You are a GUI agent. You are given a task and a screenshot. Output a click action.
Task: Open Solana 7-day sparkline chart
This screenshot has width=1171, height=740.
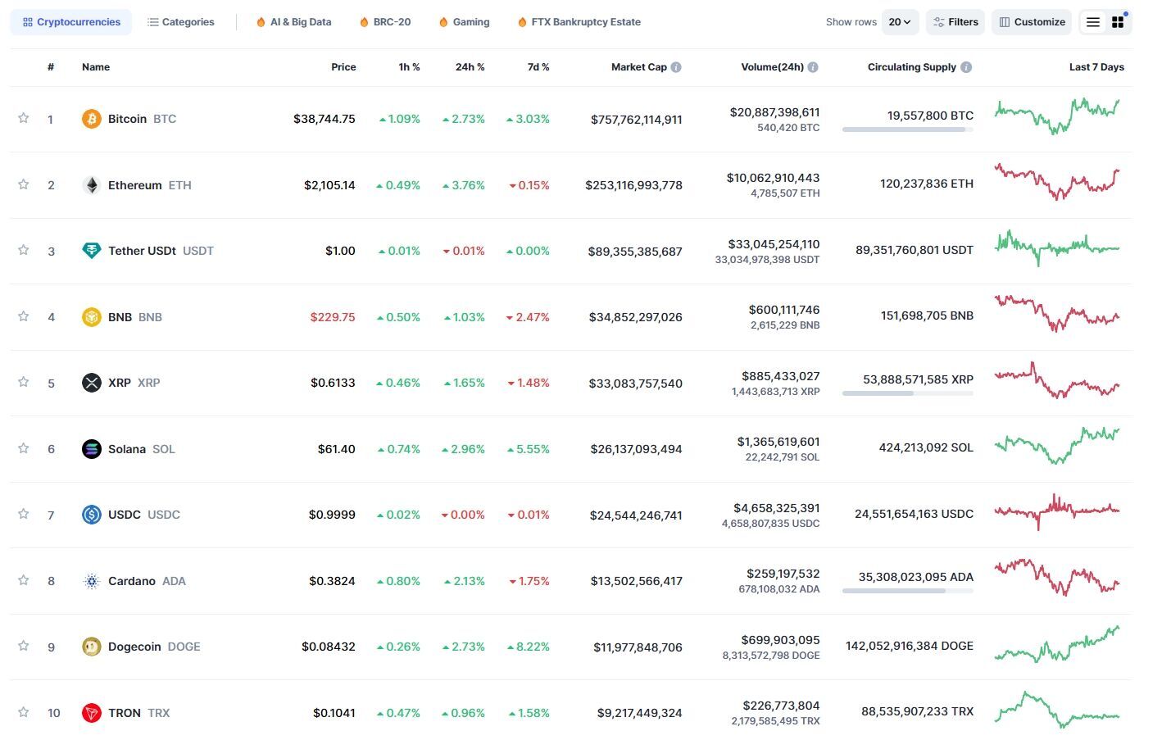(1057, 446)
